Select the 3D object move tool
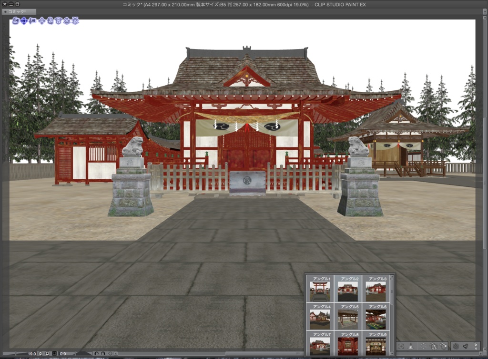 tap(41, 21)
